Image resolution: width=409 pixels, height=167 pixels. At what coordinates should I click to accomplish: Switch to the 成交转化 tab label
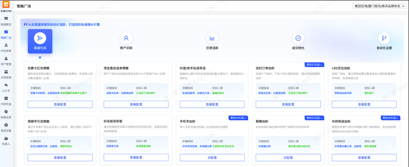(x=298, y=48)
